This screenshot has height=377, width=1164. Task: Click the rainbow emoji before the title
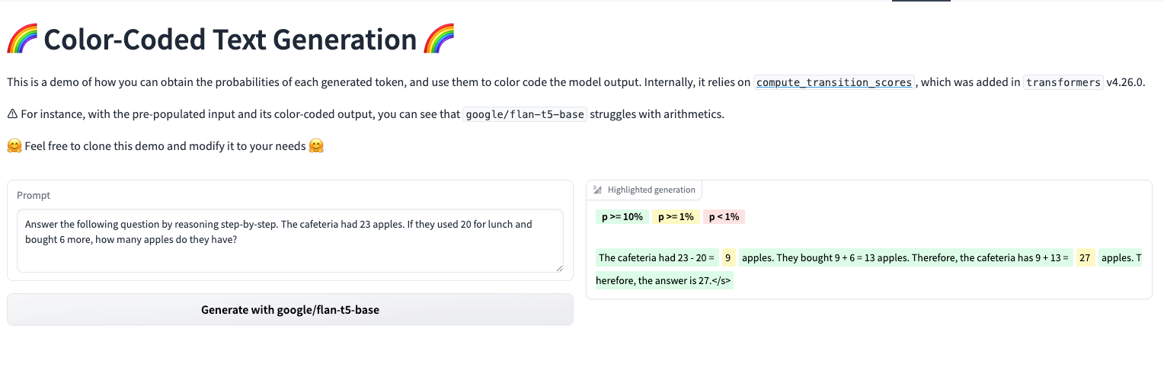point(22,39)
